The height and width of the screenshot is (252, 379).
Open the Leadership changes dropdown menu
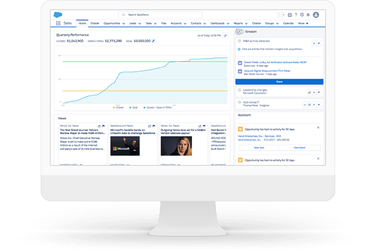pyautogui.click(x=319, y=93)
